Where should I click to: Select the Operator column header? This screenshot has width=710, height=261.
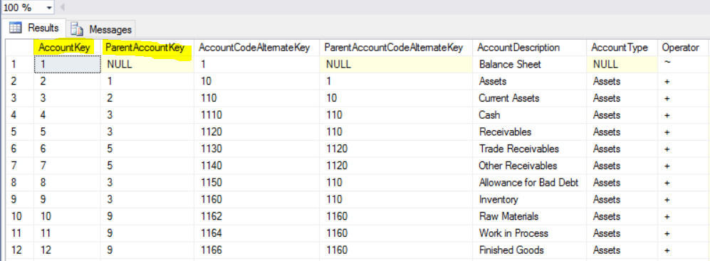684,48
